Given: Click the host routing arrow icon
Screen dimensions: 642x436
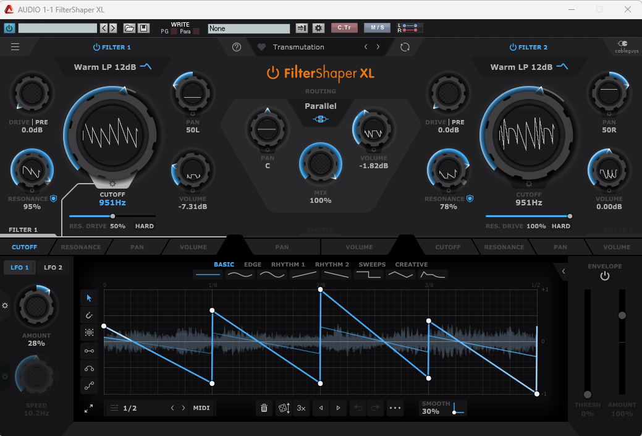Looking at the screenshot, I should click(x=302, y=28).
